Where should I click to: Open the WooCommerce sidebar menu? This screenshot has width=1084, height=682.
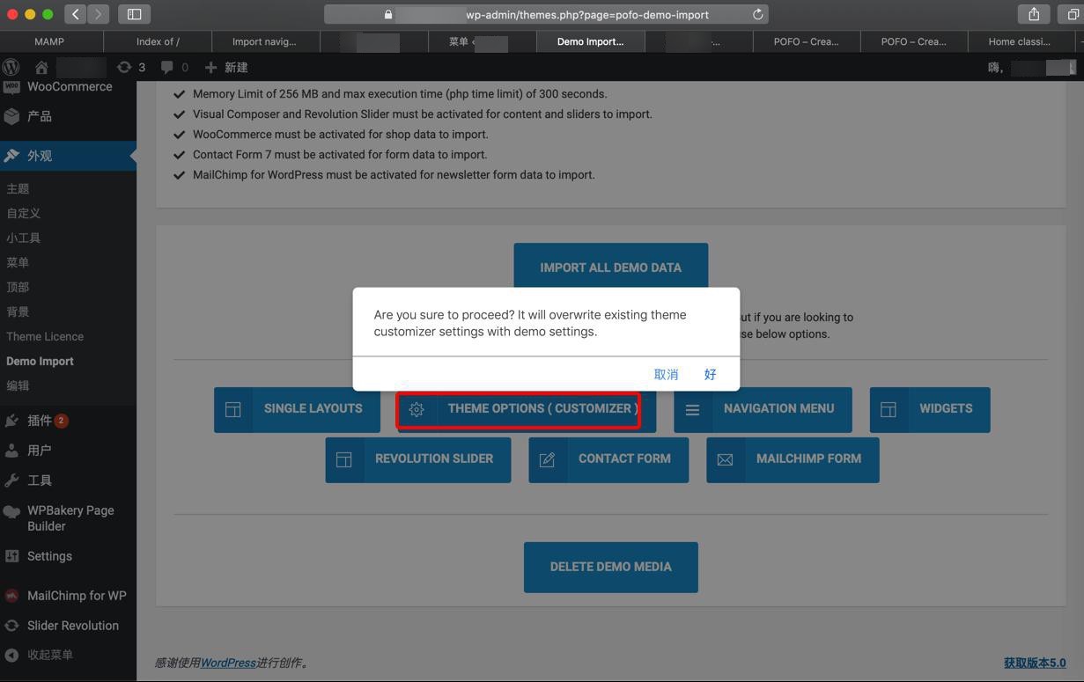(x=68, y=87)
